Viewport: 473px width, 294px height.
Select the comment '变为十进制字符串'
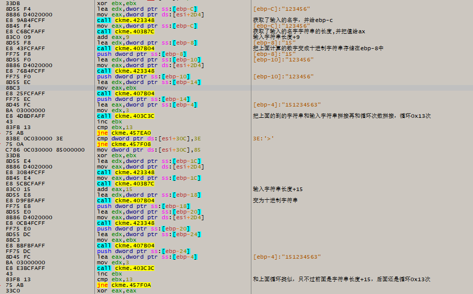tap(275, 200)
